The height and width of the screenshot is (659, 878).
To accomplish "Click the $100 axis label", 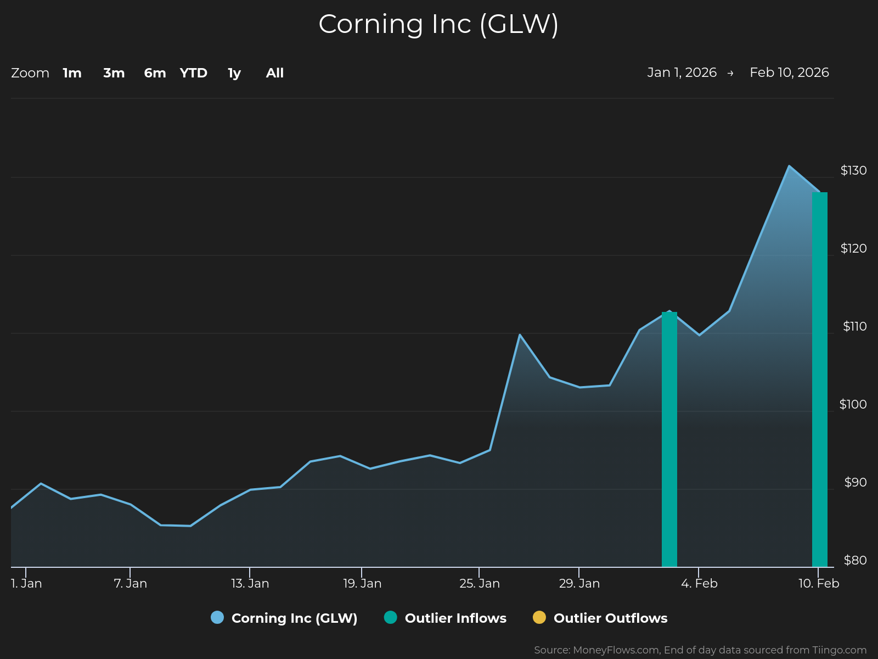I will pyautogui.click(x=853, y=405).
